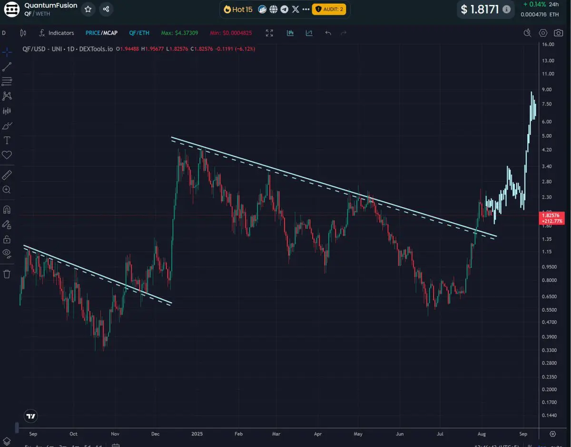
Task: Enter fullscreen chart mode
Action: pos(269,33)
